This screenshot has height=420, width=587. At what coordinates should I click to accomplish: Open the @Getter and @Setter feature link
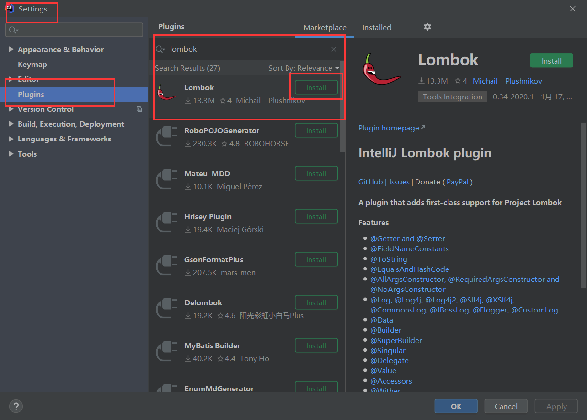[407, 239]
